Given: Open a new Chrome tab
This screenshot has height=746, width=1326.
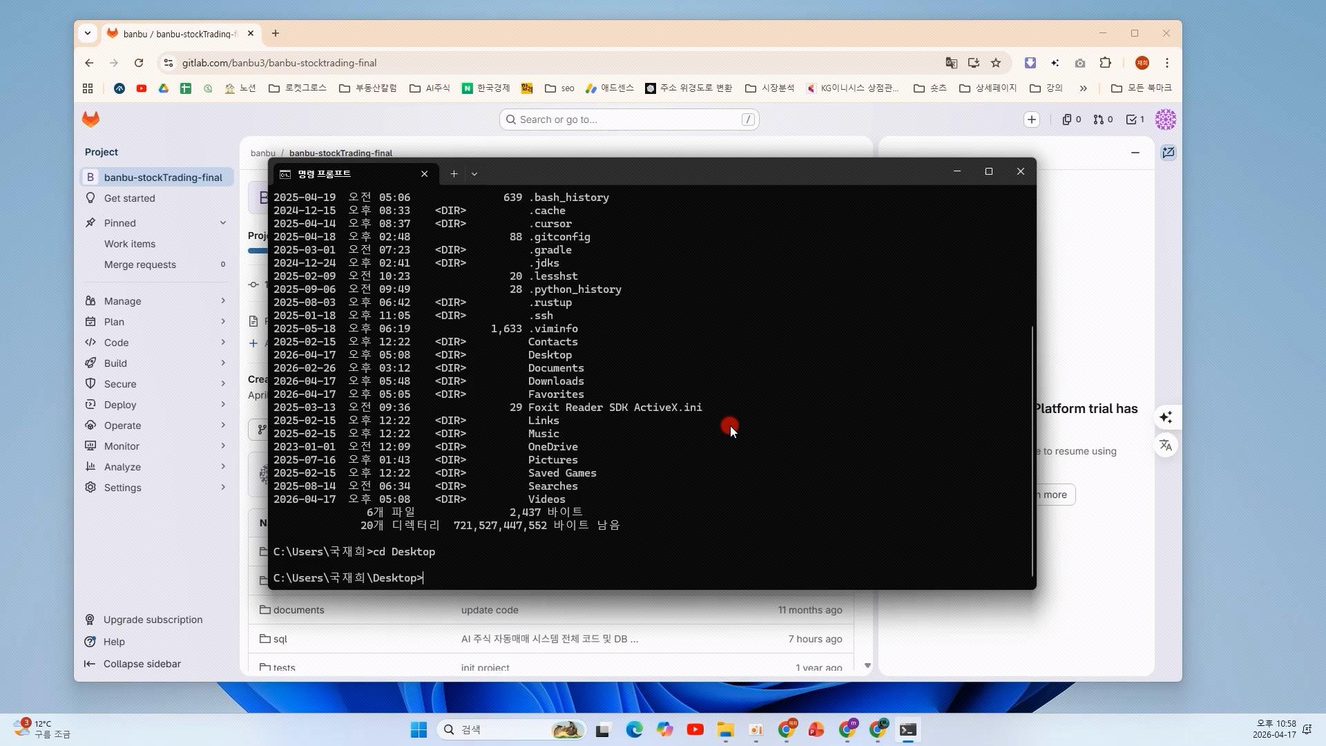Looking at the screenshot, I should [x=275, y=33].
